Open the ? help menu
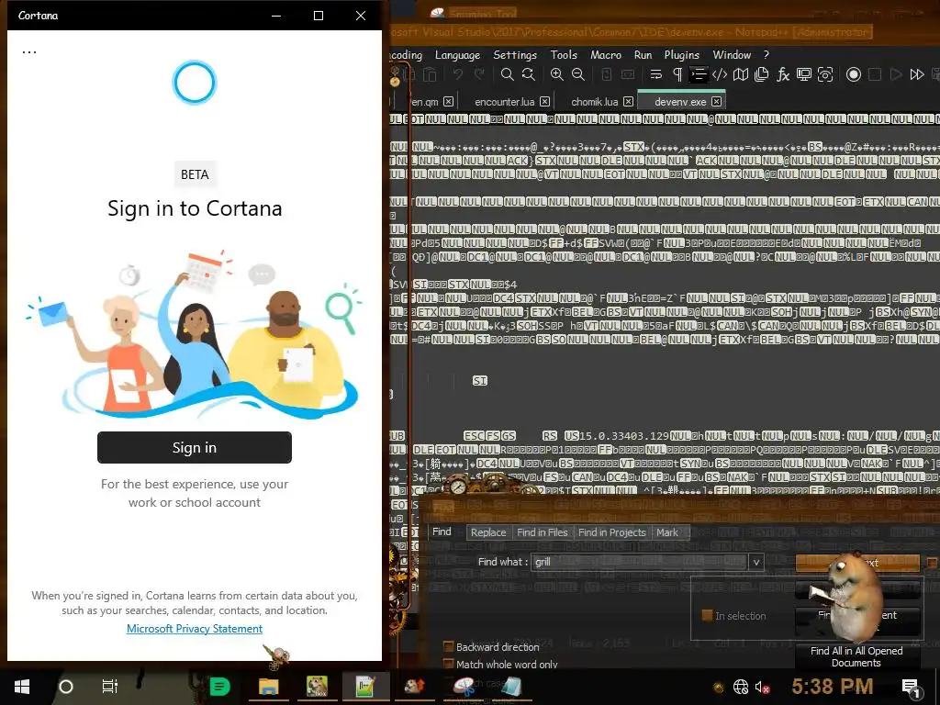The image size is (940, 705). pyautogui.click(x=767, y=54)
